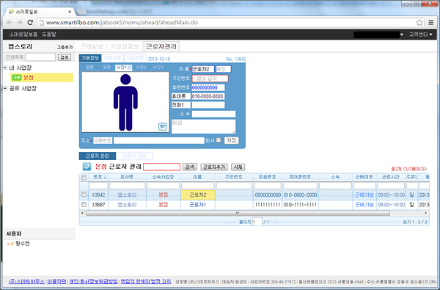440x290 pixels.
Task: Reload the page with the refresh icon
Action: click(x=30, y=23)
